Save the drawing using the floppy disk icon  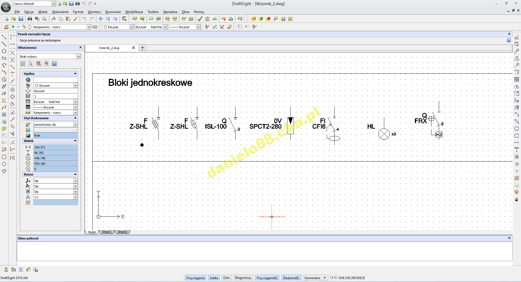(x=21, y=19)
